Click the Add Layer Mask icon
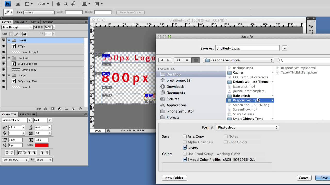The image size is (330, 185). point(53,109)
